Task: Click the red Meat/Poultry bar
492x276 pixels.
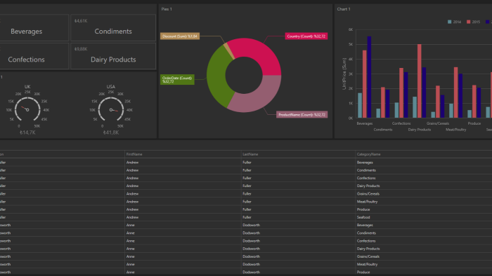Action: (x=455, y=92)
